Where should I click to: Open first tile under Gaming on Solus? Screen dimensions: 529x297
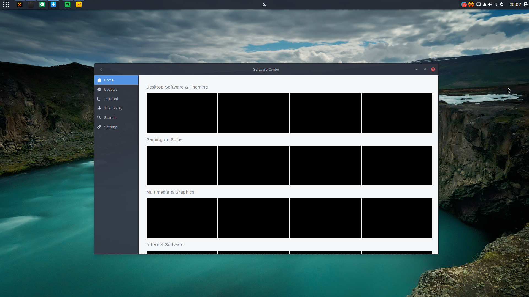182,166
